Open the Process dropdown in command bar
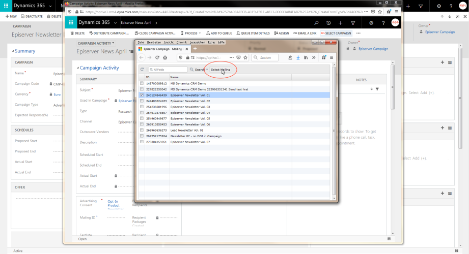Screen dimensions: 469x254 click(x=191, y=33)
